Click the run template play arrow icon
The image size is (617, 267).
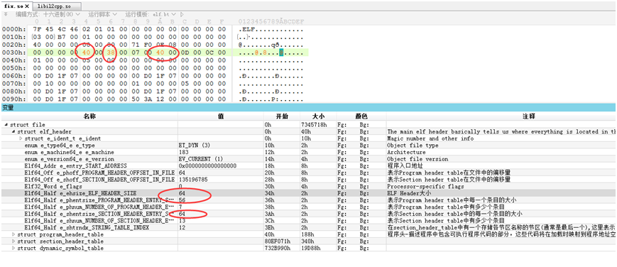pos(182,14)
